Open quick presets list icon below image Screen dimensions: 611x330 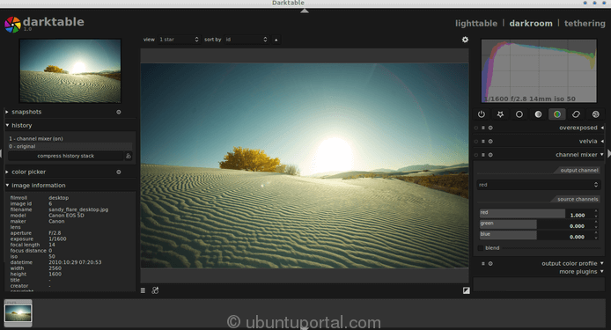(x=143, y=290)
